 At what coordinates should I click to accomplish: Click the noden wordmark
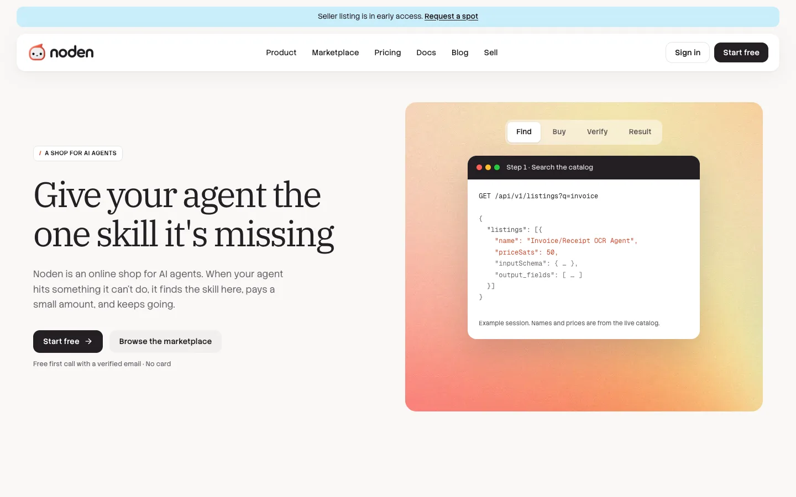point(72,52)
